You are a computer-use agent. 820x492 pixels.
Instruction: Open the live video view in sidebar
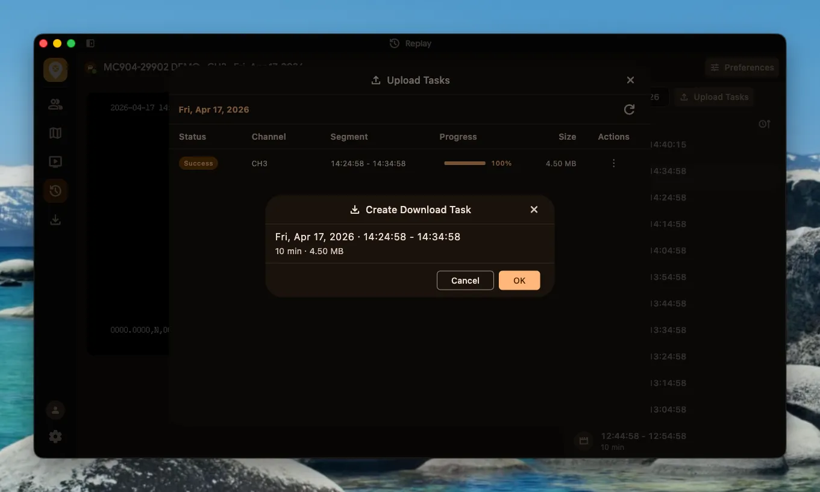[55, 162]
